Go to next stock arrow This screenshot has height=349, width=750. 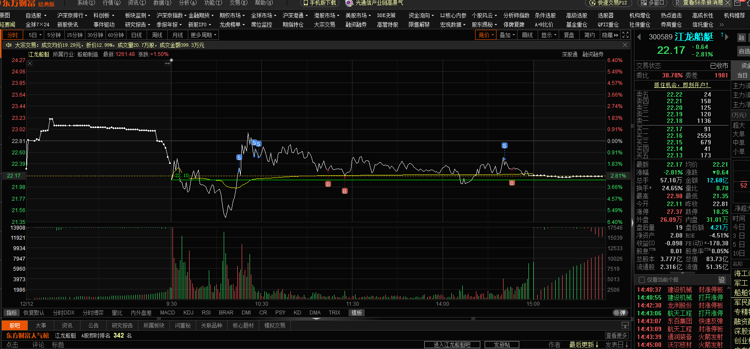[727, 37]
